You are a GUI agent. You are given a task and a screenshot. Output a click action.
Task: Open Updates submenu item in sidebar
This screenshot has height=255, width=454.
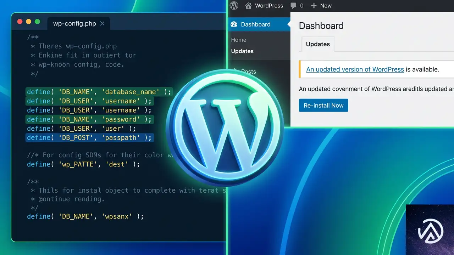tap(242, 51)
